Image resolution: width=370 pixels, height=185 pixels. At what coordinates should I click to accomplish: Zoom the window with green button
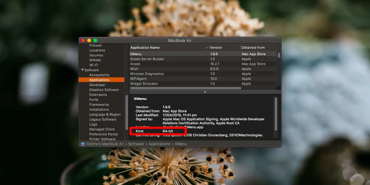click(95, 40)
